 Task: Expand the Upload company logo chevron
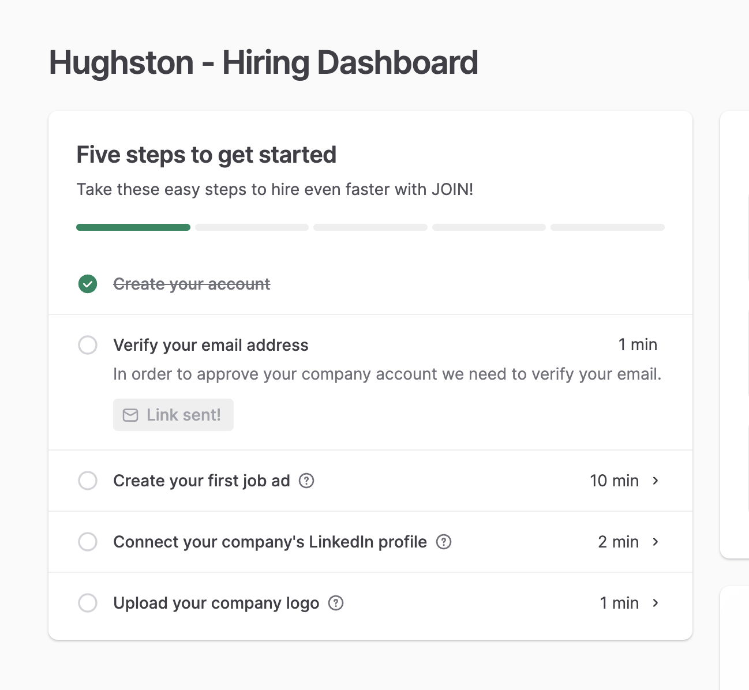[x=656, y=603]
